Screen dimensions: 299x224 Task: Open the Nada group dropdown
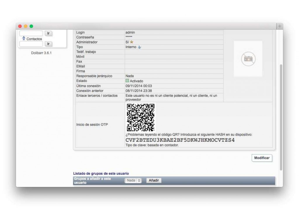coord(133,180)
